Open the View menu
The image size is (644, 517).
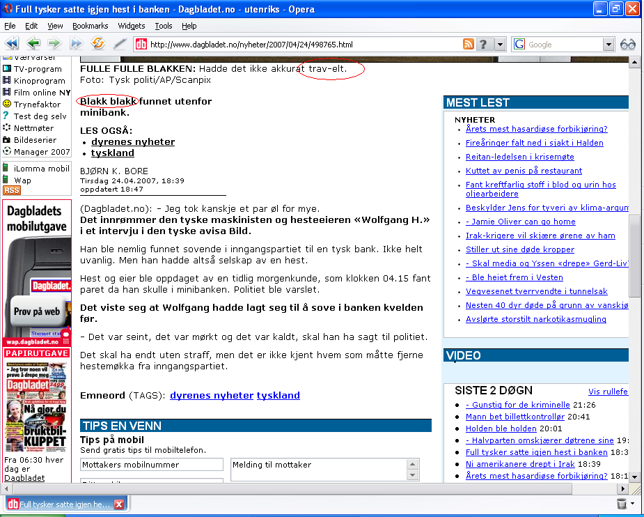(x=55, y=26)
